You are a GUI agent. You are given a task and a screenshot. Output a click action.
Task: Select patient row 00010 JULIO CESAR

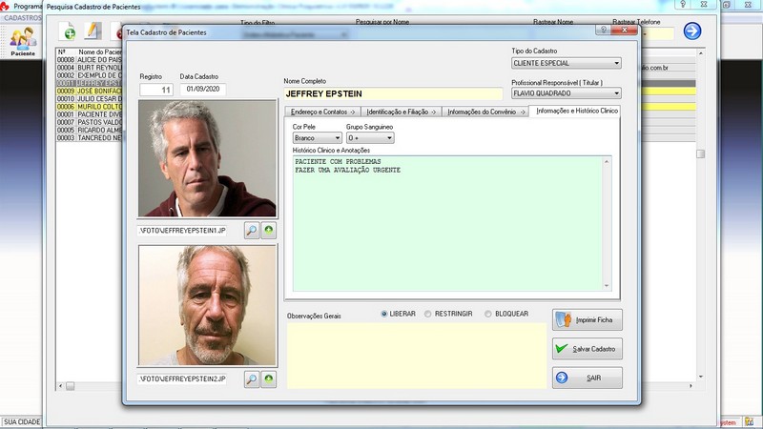coord(89,99)
